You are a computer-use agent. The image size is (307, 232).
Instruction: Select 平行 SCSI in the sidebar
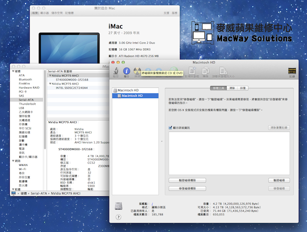[25, 129]
